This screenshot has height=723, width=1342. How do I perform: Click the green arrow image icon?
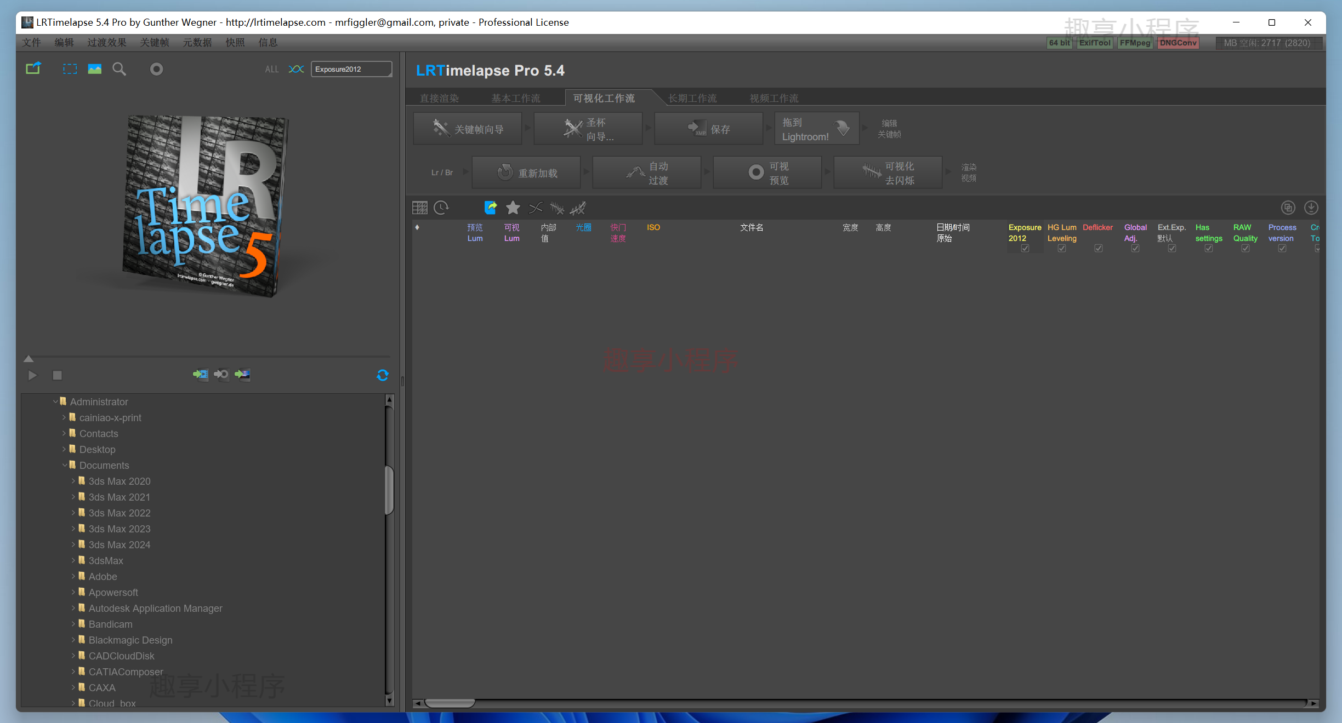pyautogui.click(x=242, y=374)
